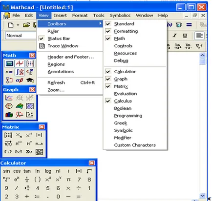Open the Normal style dropdown
Screen dimensions: 212x201
click(21, 36)
